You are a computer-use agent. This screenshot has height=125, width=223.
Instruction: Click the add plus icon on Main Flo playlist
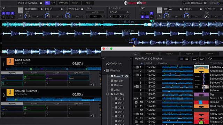(126, 76)
